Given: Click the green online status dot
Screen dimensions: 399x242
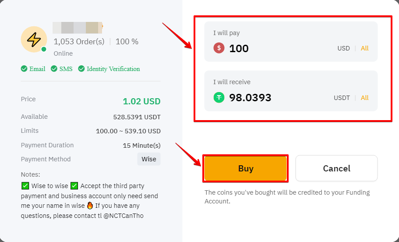Looking at the screenshot, I should coord(44,49).
